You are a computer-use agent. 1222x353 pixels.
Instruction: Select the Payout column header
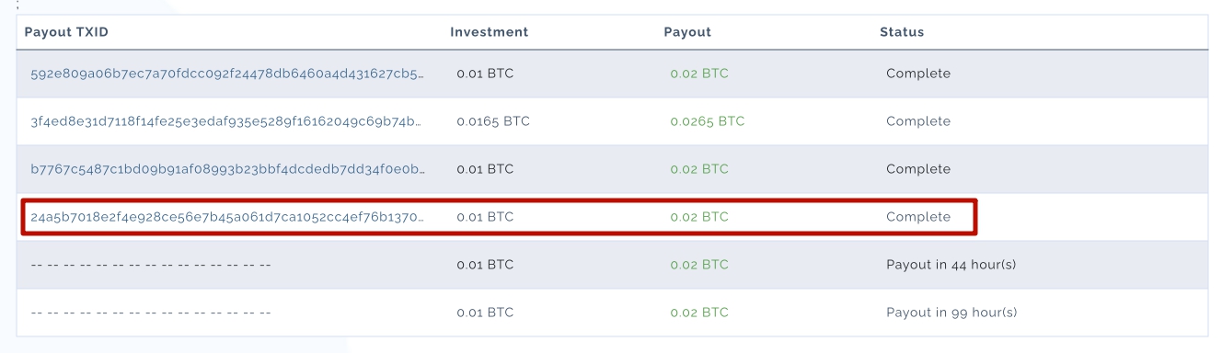pyautogui.click(x=687, y=32)
